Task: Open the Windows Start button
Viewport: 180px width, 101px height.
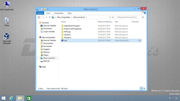Action: coord(3,98)
